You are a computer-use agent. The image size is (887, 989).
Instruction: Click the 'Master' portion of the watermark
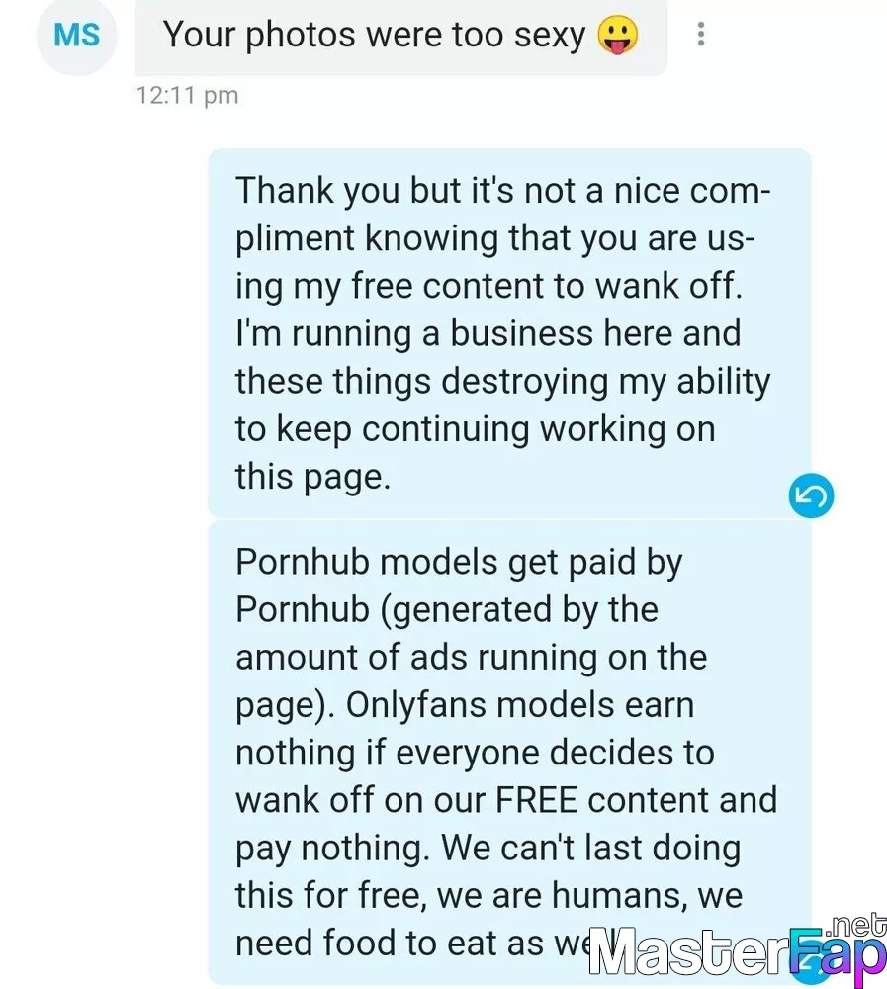pyautogui.click(x=689, y=950)
